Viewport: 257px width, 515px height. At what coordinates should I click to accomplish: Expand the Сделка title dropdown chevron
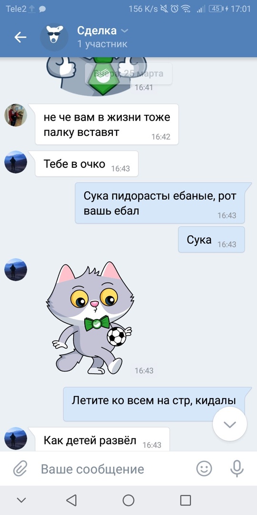click(x=125, y=31)
